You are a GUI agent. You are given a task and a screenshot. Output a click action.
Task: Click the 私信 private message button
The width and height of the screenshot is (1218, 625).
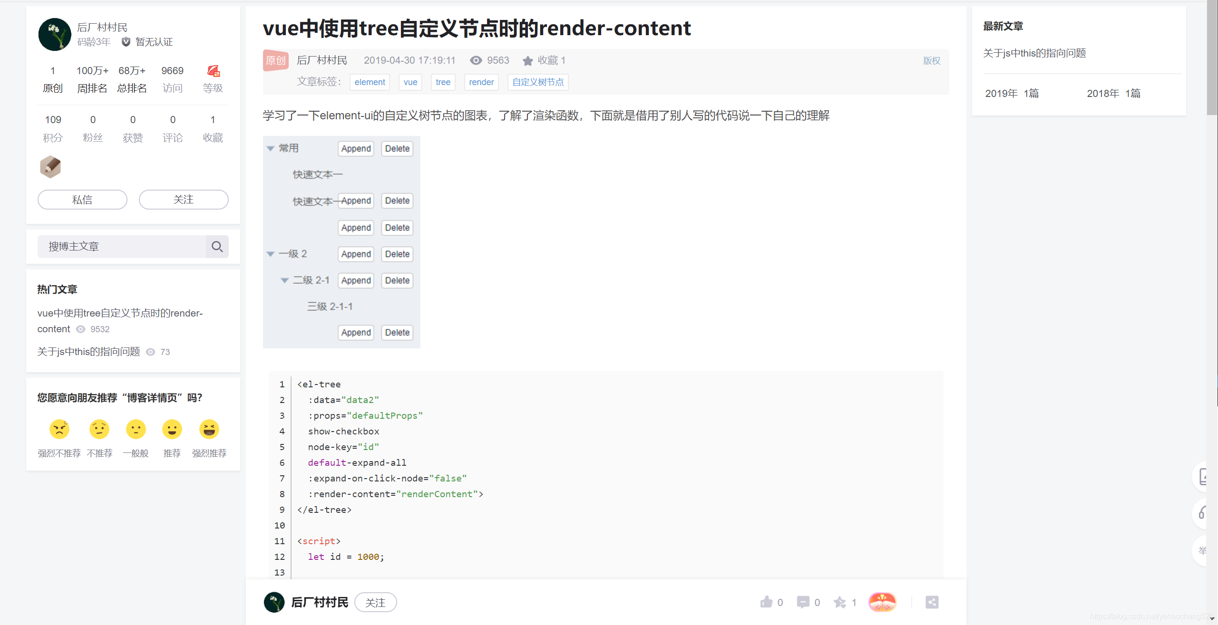pos(82,199)
